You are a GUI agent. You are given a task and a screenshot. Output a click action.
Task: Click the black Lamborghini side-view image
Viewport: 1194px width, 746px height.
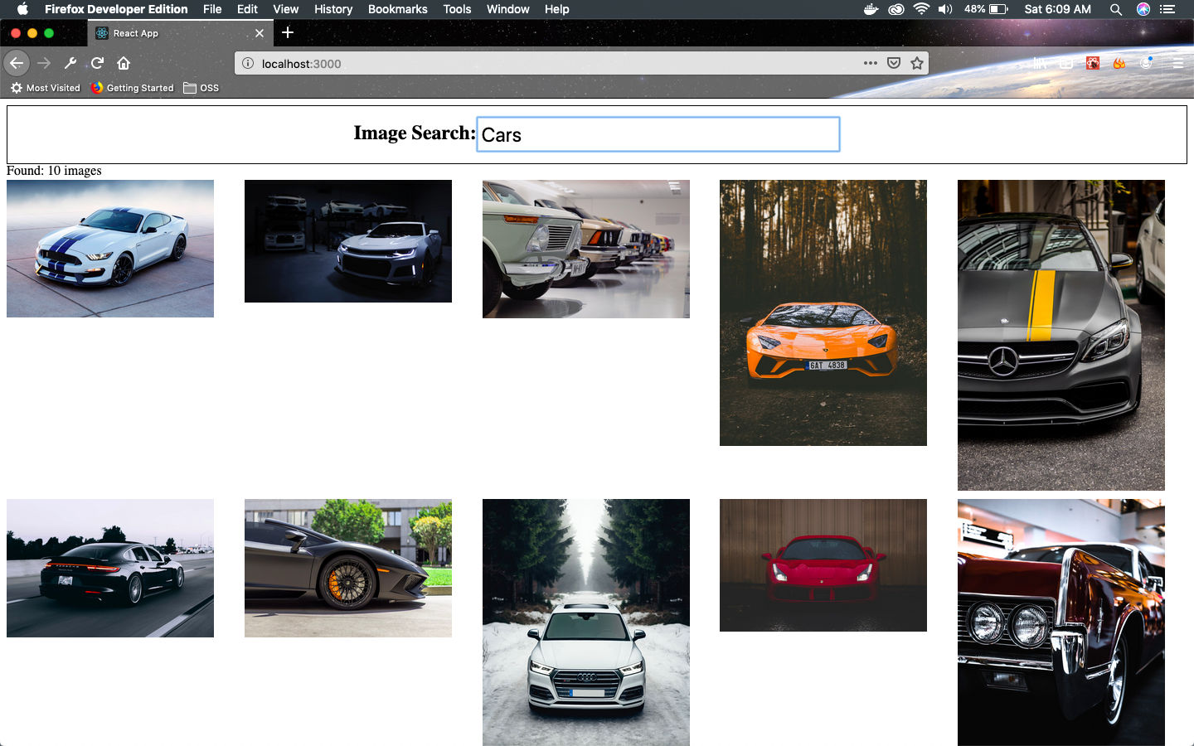tap(348, 568)
